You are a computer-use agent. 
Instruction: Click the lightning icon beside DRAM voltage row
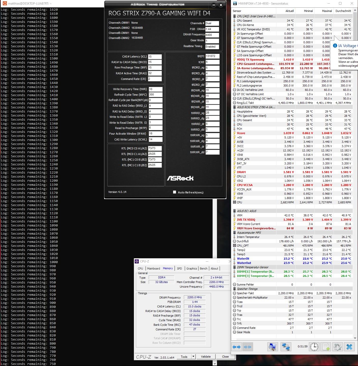click(x=235, y=172)
